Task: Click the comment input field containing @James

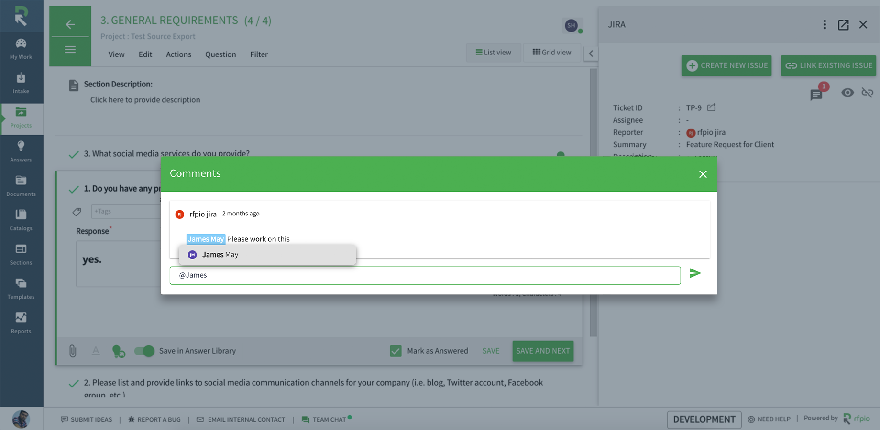Action: tap(425, 275)
